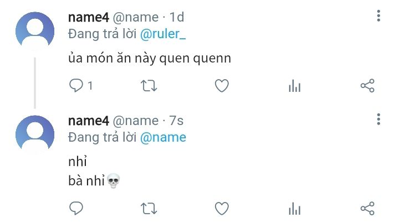View analytics for the second tweet

[295, 208]
